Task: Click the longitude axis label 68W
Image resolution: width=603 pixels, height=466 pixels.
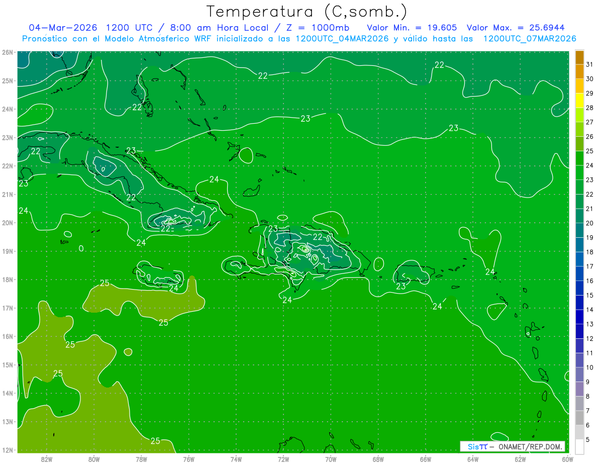Action: click(x=378, y=459)
